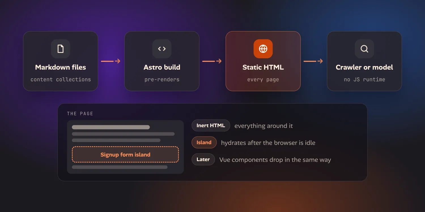The height and width of the screenshot is (212, 425).
Task: Click the 'pre-renders' subtitle
Action: (162, 79)
